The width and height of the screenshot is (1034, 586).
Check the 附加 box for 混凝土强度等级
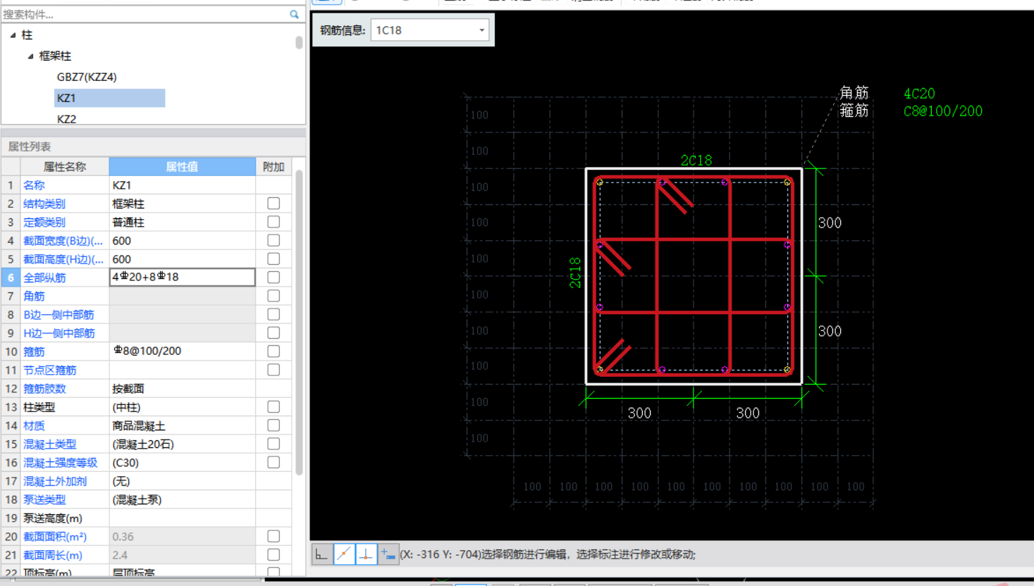273,462
